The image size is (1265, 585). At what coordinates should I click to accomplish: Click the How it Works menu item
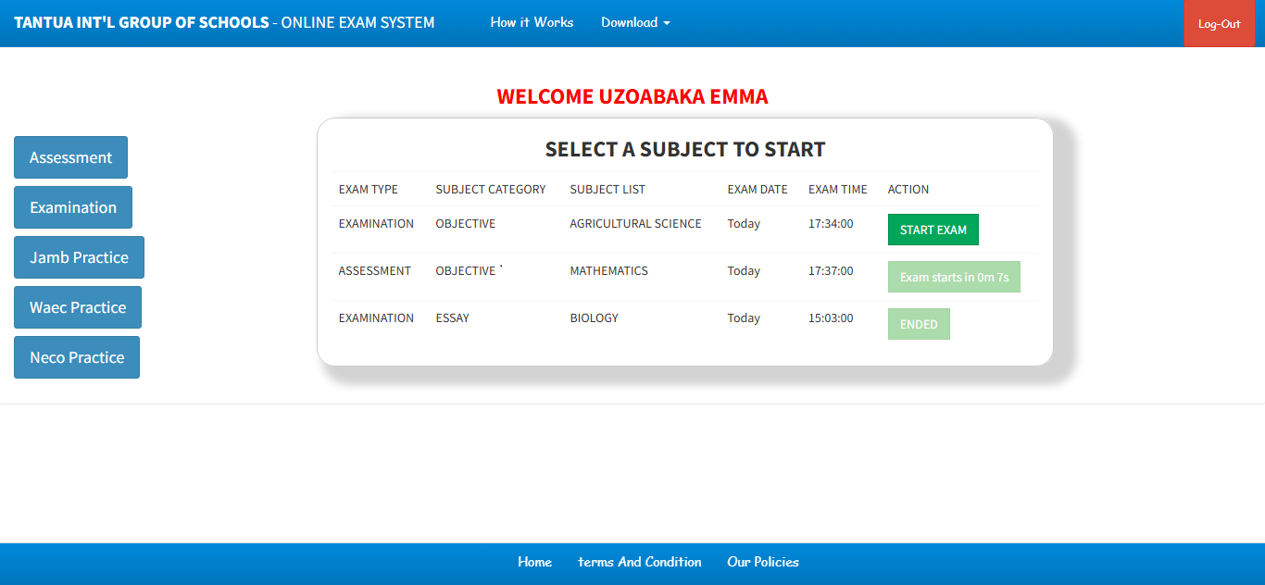coord(532,22)
